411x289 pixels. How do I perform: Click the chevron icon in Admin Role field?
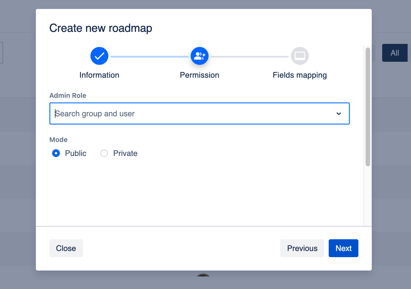click(339, 113)
